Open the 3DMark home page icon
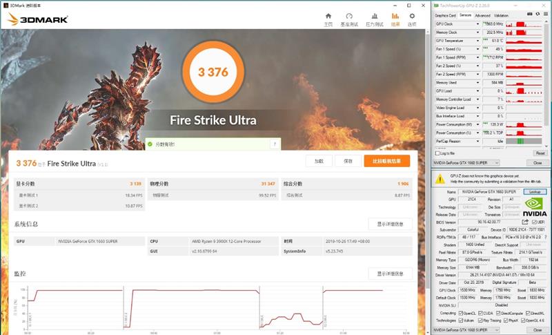Viewport: 552px width, 335px height. 328,16
